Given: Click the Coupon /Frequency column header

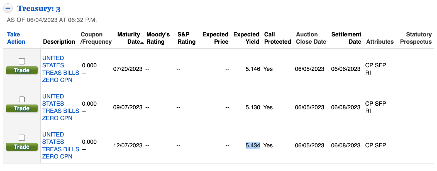Looking at the screenshot, I should point(96,38).
